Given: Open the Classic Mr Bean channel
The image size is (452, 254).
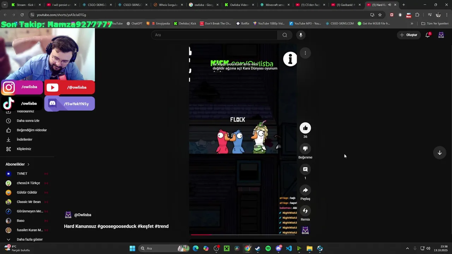Looking at the screenshot, I should click(x=27, y=202).
